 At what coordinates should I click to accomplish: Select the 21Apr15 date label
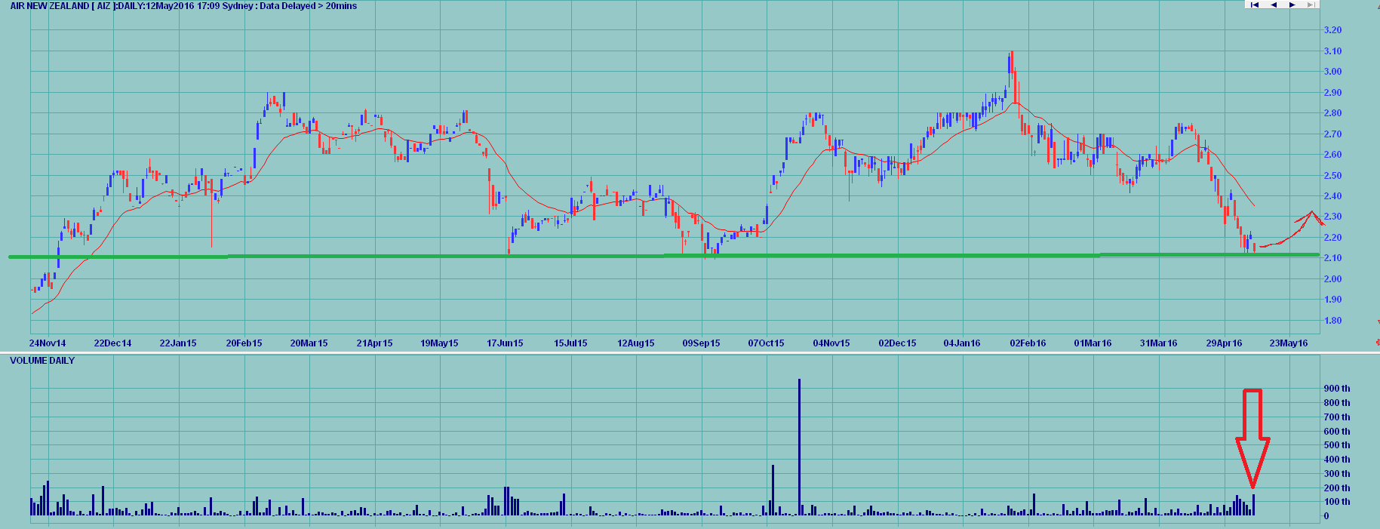[374, 343]
